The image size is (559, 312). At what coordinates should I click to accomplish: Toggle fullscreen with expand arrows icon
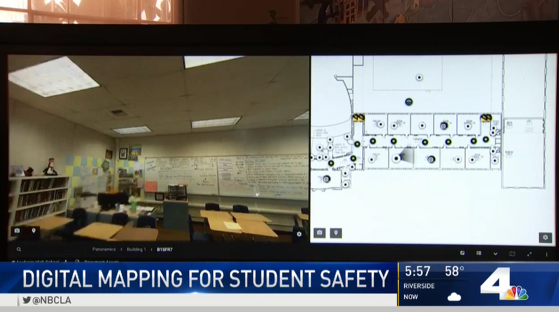(529, 253)
